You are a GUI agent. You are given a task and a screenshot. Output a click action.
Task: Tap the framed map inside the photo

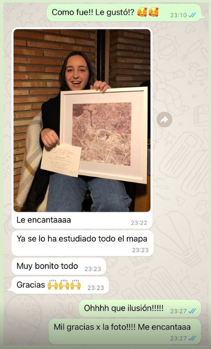tap(103, 135)
